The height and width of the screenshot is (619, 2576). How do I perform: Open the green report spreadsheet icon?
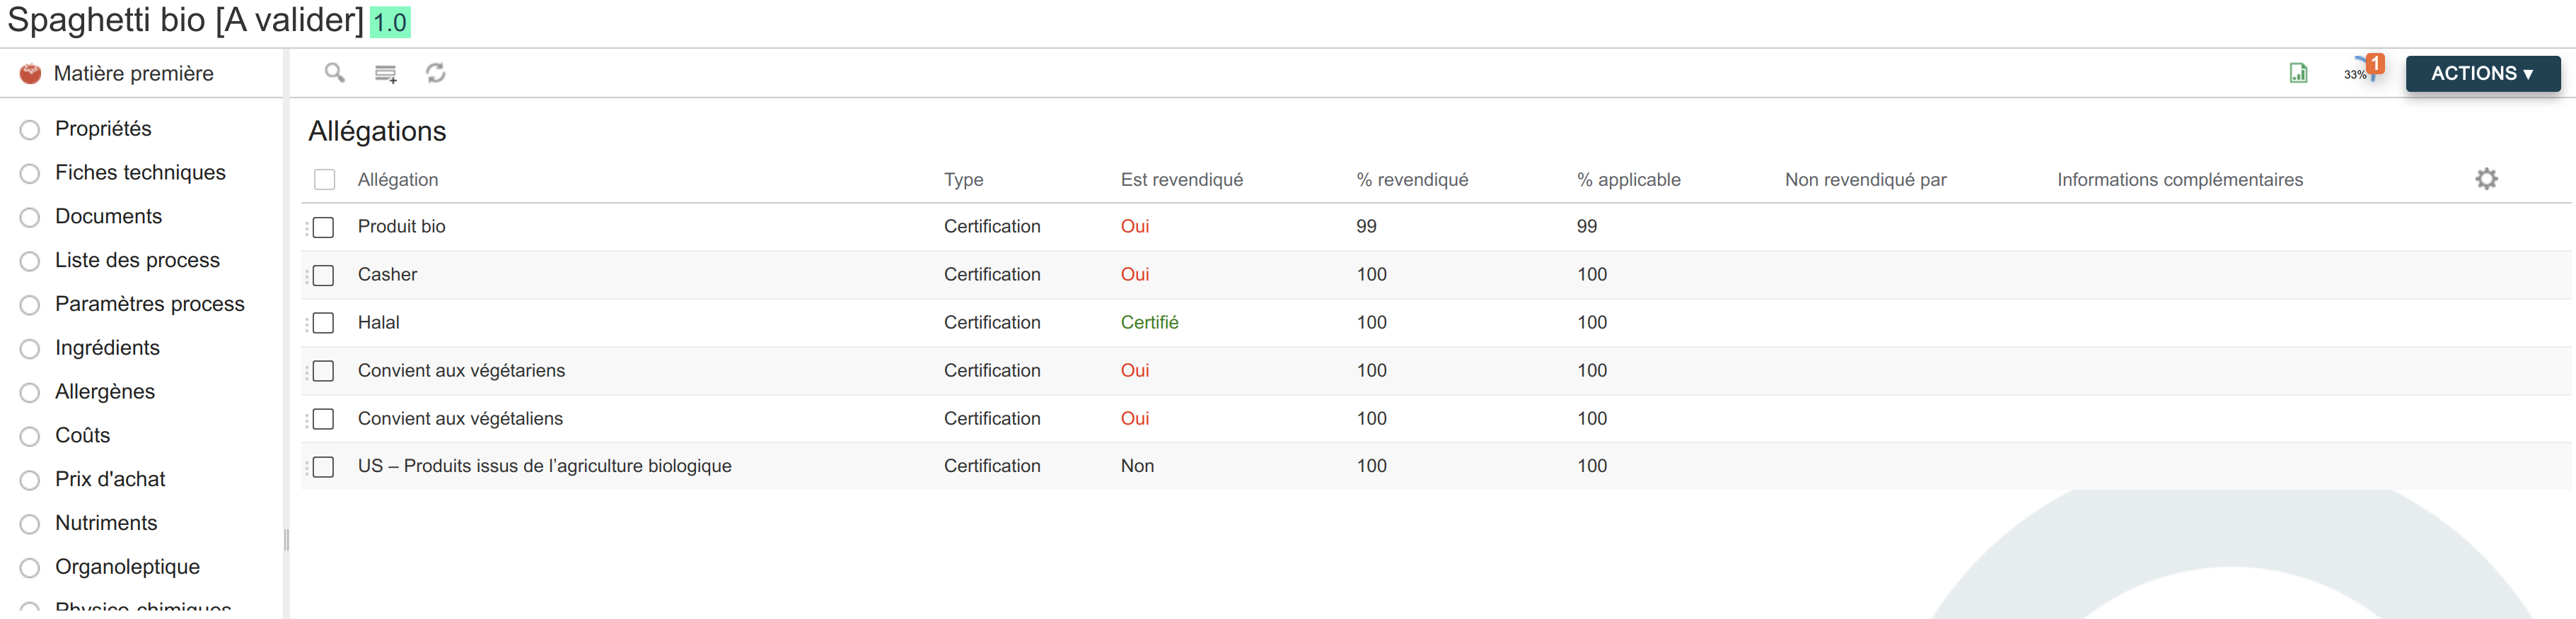tap(2298, 73)
